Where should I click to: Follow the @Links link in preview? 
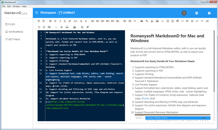coord(145,99)
